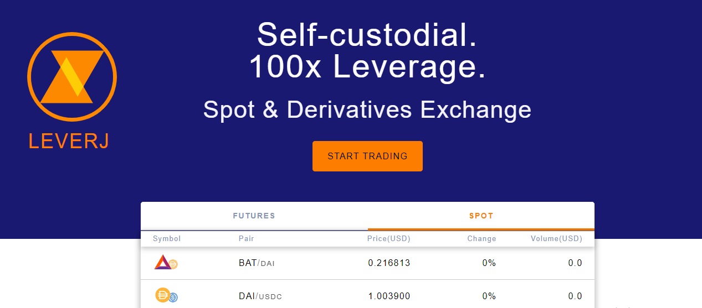
Task: Open the BAT/DAI pair row
Action: 367,263
